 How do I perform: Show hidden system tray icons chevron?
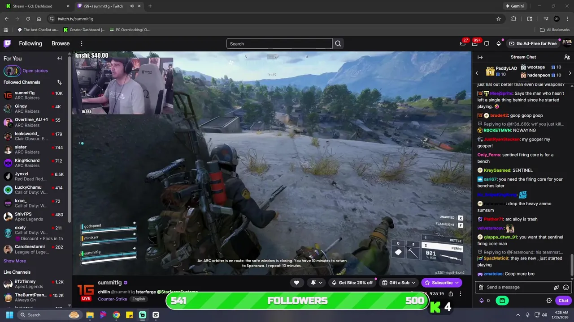tap(518, 315)
